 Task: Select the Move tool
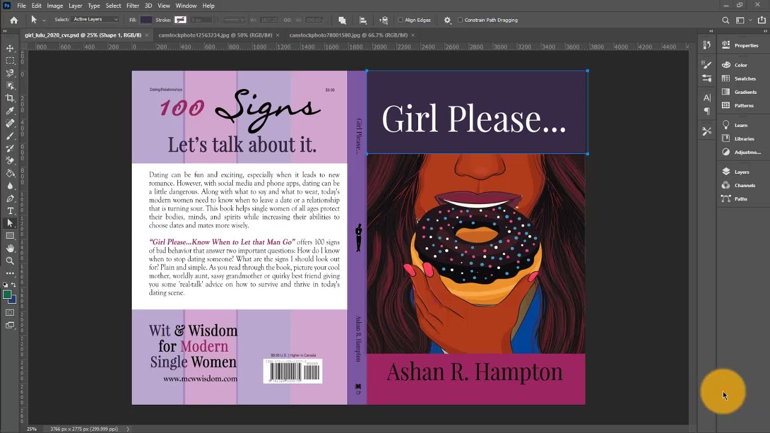click(x=10, y=48)
